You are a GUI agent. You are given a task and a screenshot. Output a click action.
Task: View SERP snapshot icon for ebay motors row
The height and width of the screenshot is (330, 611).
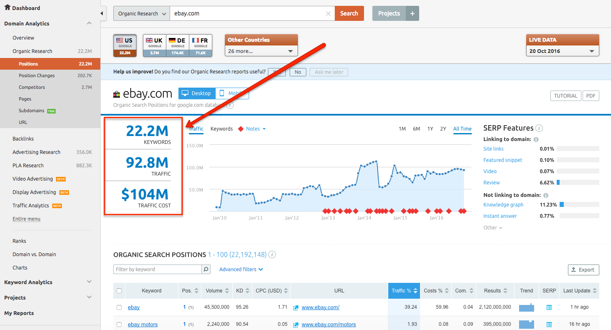point(549,325)
